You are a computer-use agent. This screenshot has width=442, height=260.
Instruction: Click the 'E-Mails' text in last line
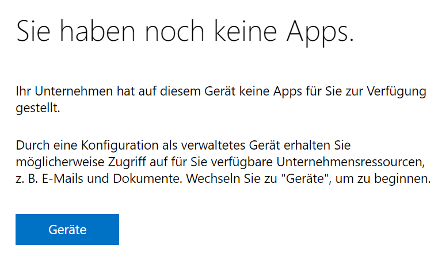coord(63,178)
